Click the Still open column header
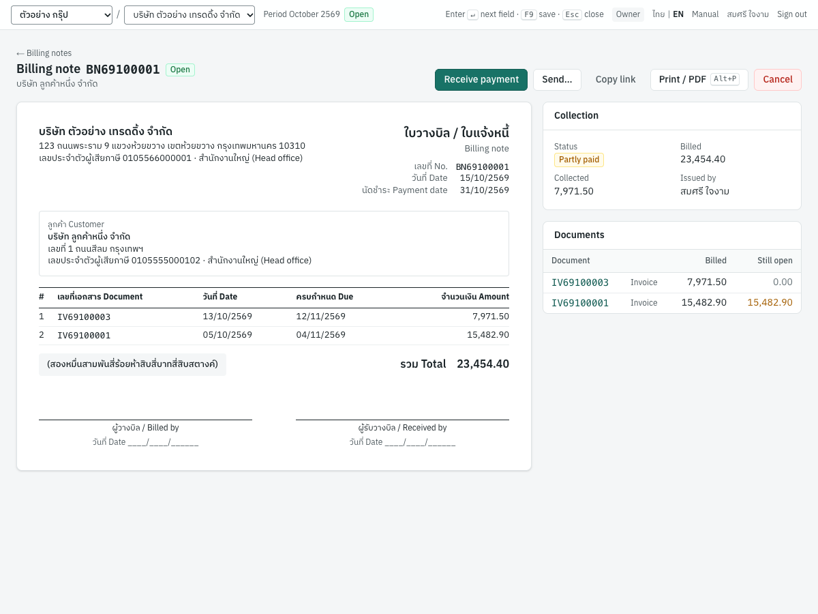Image resolution: width=818 pixels, height=614 pixels. click(x=775, y=261)
